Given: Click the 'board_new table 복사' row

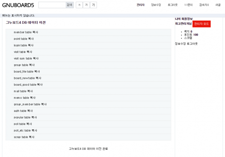Looking at the screenshot, I should pos(91,78).
